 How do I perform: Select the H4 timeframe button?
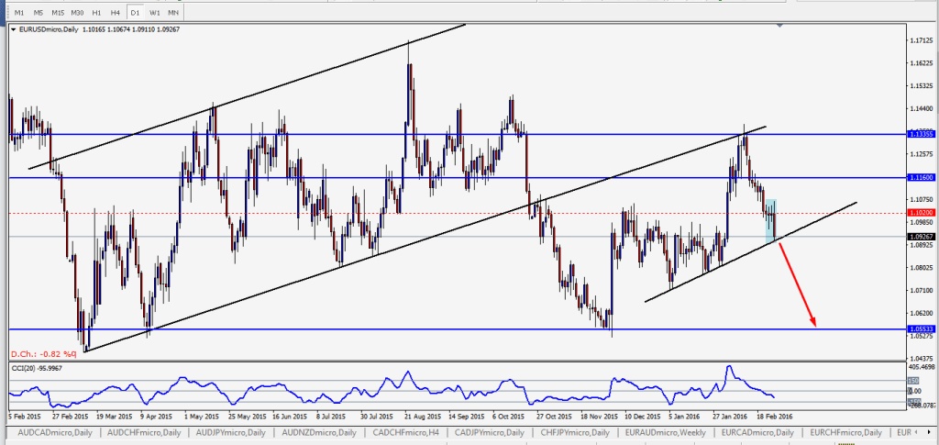[x=114, y=13]
